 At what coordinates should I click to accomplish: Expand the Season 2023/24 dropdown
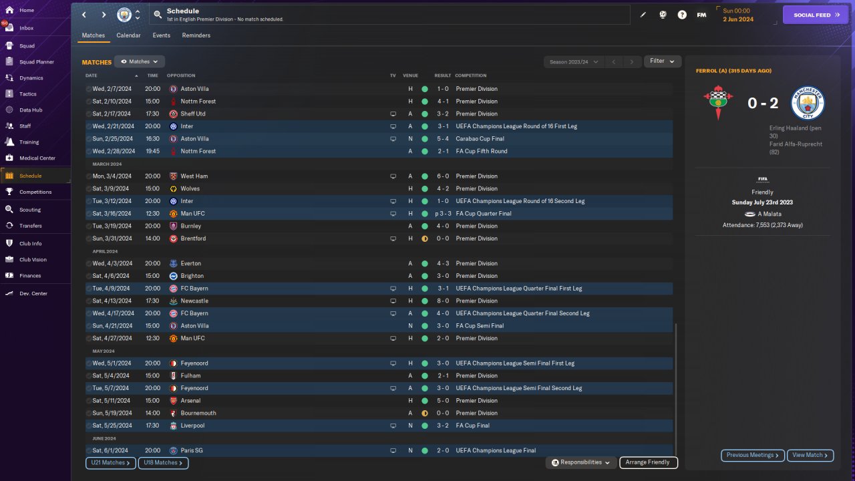click(574, 61)
